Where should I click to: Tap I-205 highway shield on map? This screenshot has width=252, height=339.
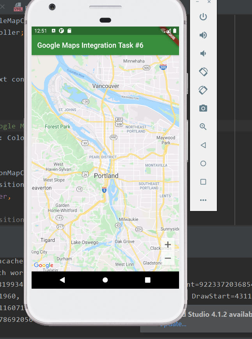click(163, 67)
